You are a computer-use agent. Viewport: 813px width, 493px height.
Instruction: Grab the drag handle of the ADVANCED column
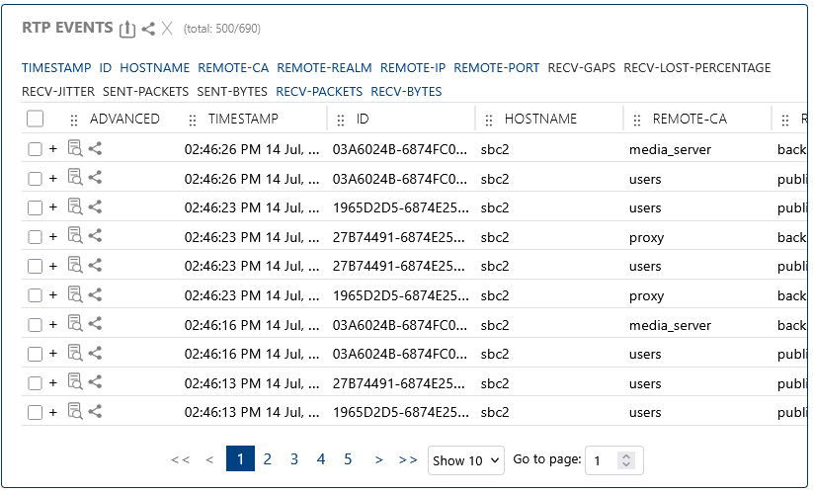tap(74, 121)
